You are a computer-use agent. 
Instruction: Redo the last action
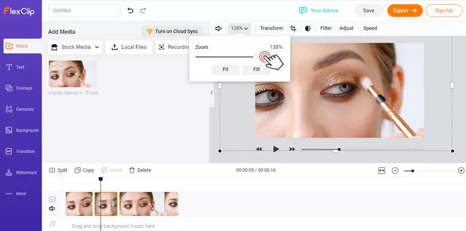tap(143, 11)
